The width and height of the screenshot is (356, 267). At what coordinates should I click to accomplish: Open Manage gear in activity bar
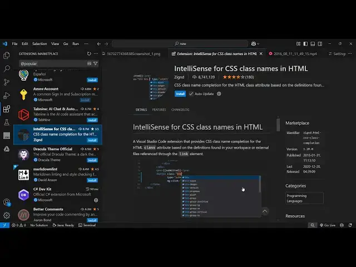(x=7, y=215)
